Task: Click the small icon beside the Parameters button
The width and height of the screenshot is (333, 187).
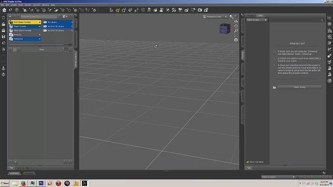Action: pyautogui.click(x=274, y=87)
